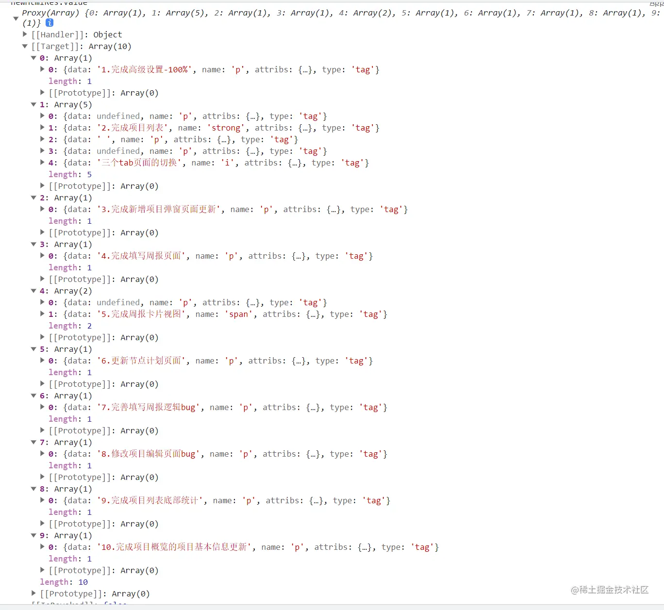Collapse the 3: Array(1) group
Screen dimensions: 664x610
click(x=33, y=244)
